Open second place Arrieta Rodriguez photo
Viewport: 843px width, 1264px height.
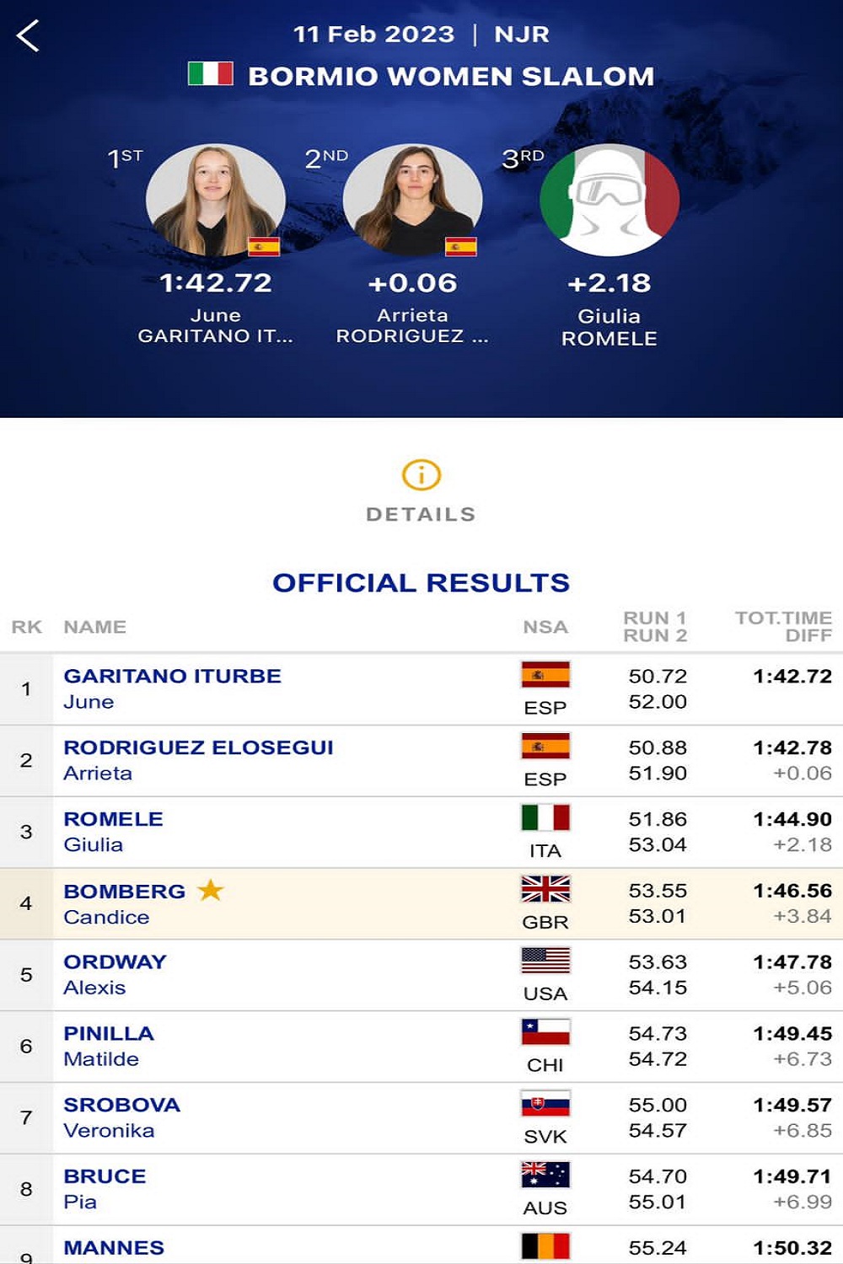click(x=413, y=200)
